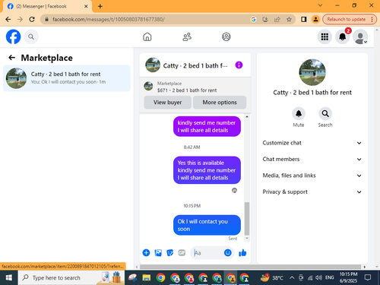Viewport: 380px width, 285px height.
Task: Click the Windows taskbar search box
Action: click(x=71, y=278)
